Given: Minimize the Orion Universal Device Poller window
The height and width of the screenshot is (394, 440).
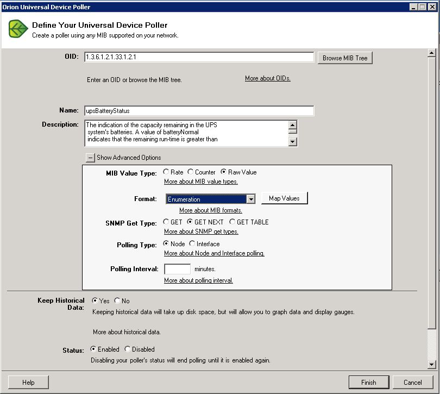Looking at the screenshot, I should click(413, 7).
